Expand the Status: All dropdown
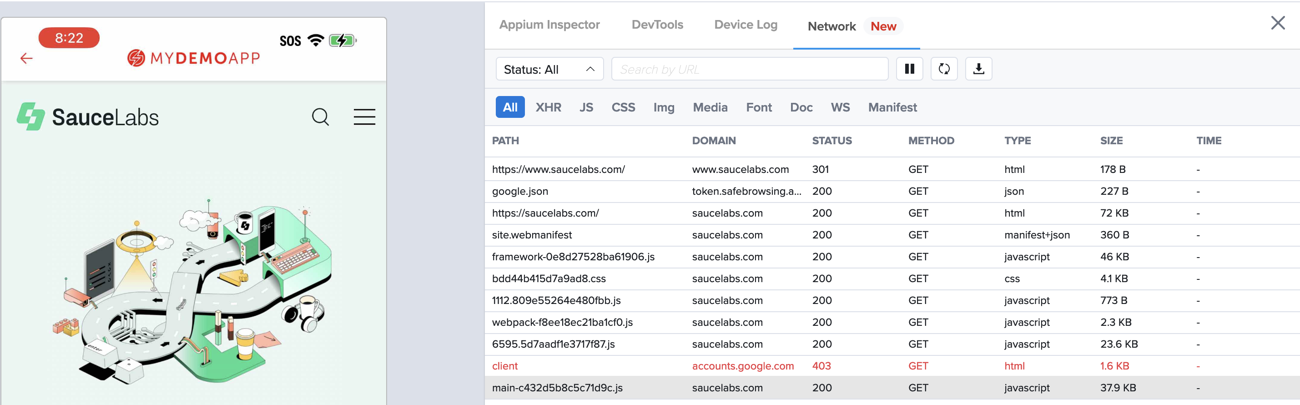Screen dimensions: 1300x405 549,69
